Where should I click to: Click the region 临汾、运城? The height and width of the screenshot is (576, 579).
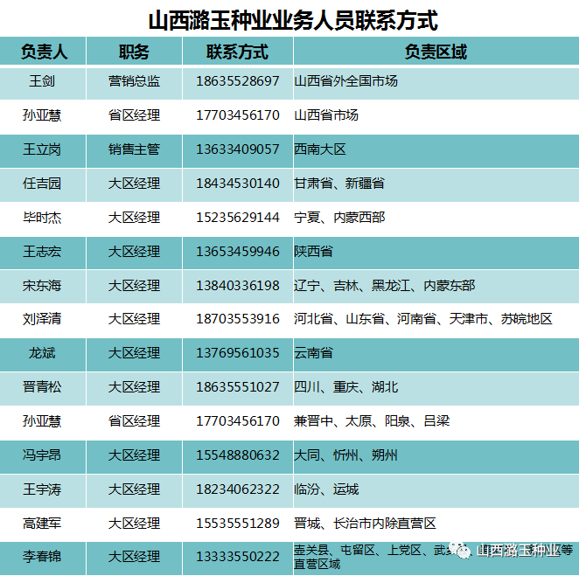pos(326,489)
